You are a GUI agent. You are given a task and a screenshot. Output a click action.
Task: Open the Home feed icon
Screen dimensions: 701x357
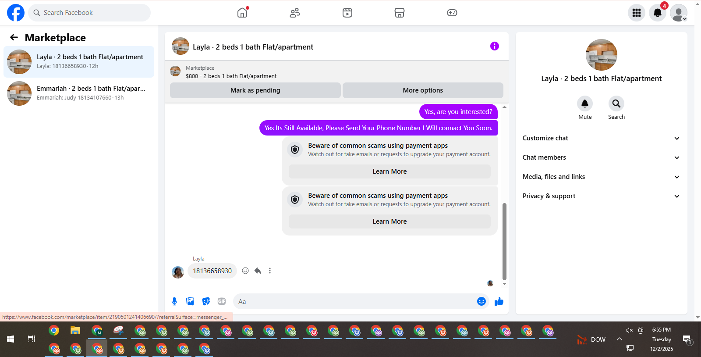point(242,13)
